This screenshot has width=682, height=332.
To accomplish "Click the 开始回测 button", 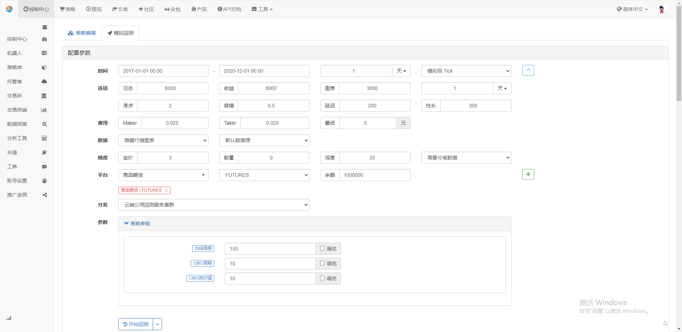I will pos(136,324).
